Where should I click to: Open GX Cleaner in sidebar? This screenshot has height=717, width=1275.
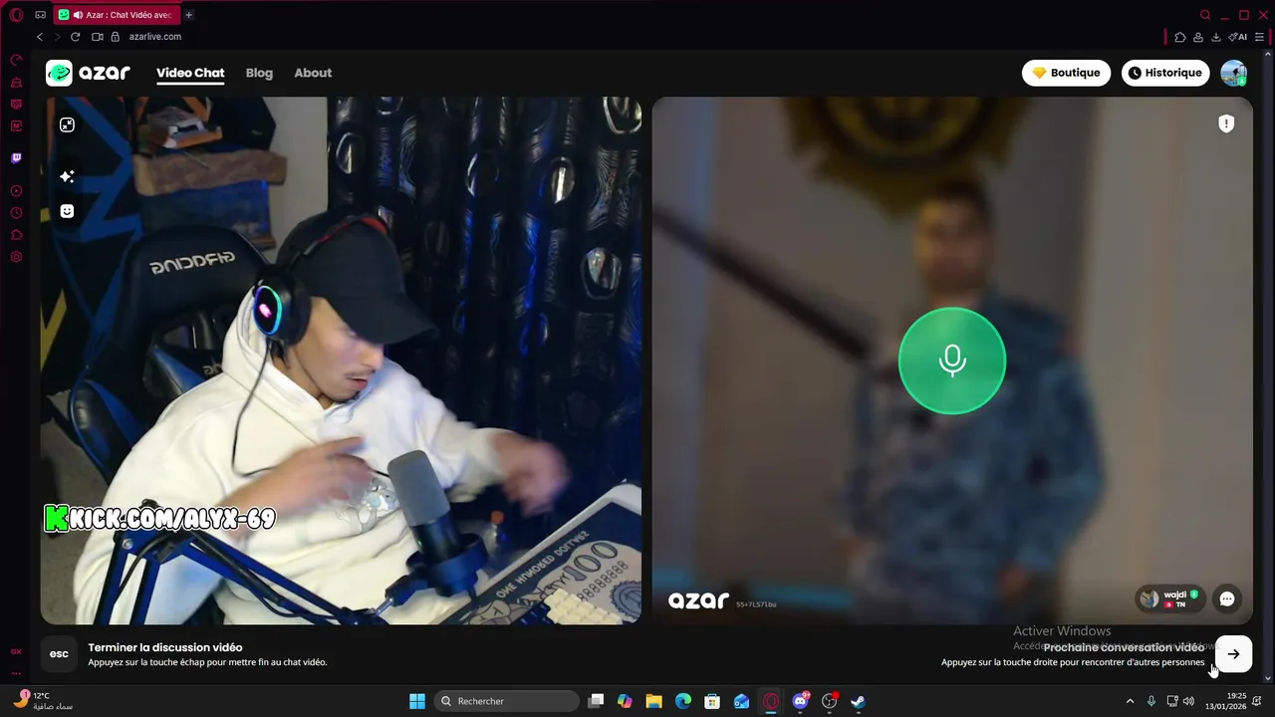click(16, 83)
